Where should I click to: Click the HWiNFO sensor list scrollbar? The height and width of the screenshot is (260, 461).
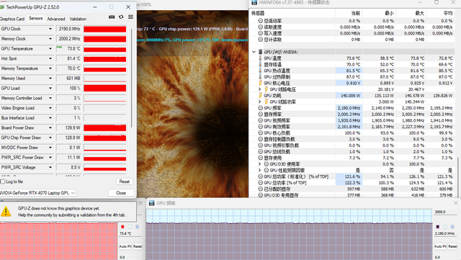[x=458, y=177]
